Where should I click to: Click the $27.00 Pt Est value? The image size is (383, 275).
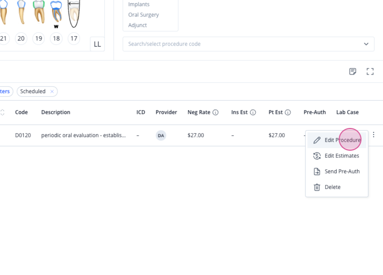pyautogui.click(x=277, y=135)
